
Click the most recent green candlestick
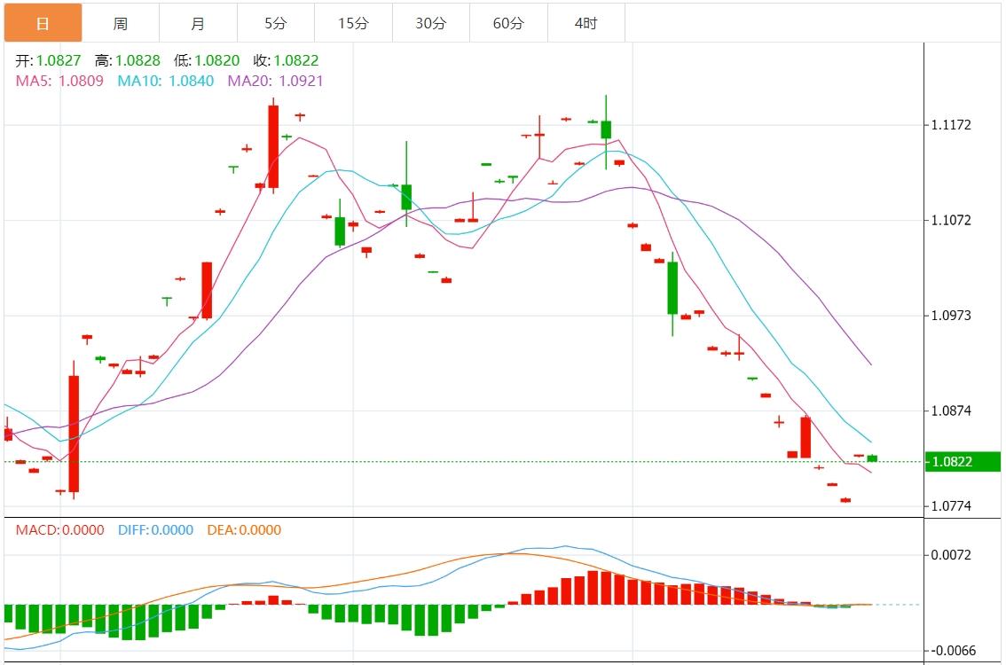[x=872, y=458]
